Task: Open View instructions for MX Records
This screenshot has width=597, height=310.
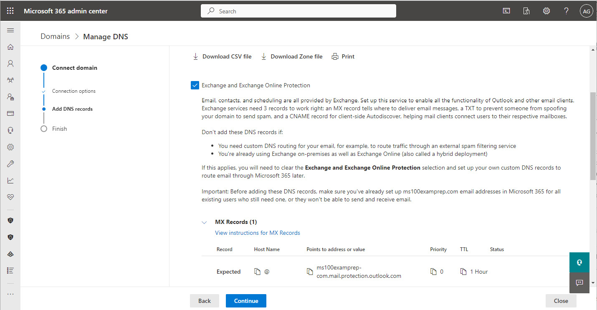Action: [x=258, y=233]
